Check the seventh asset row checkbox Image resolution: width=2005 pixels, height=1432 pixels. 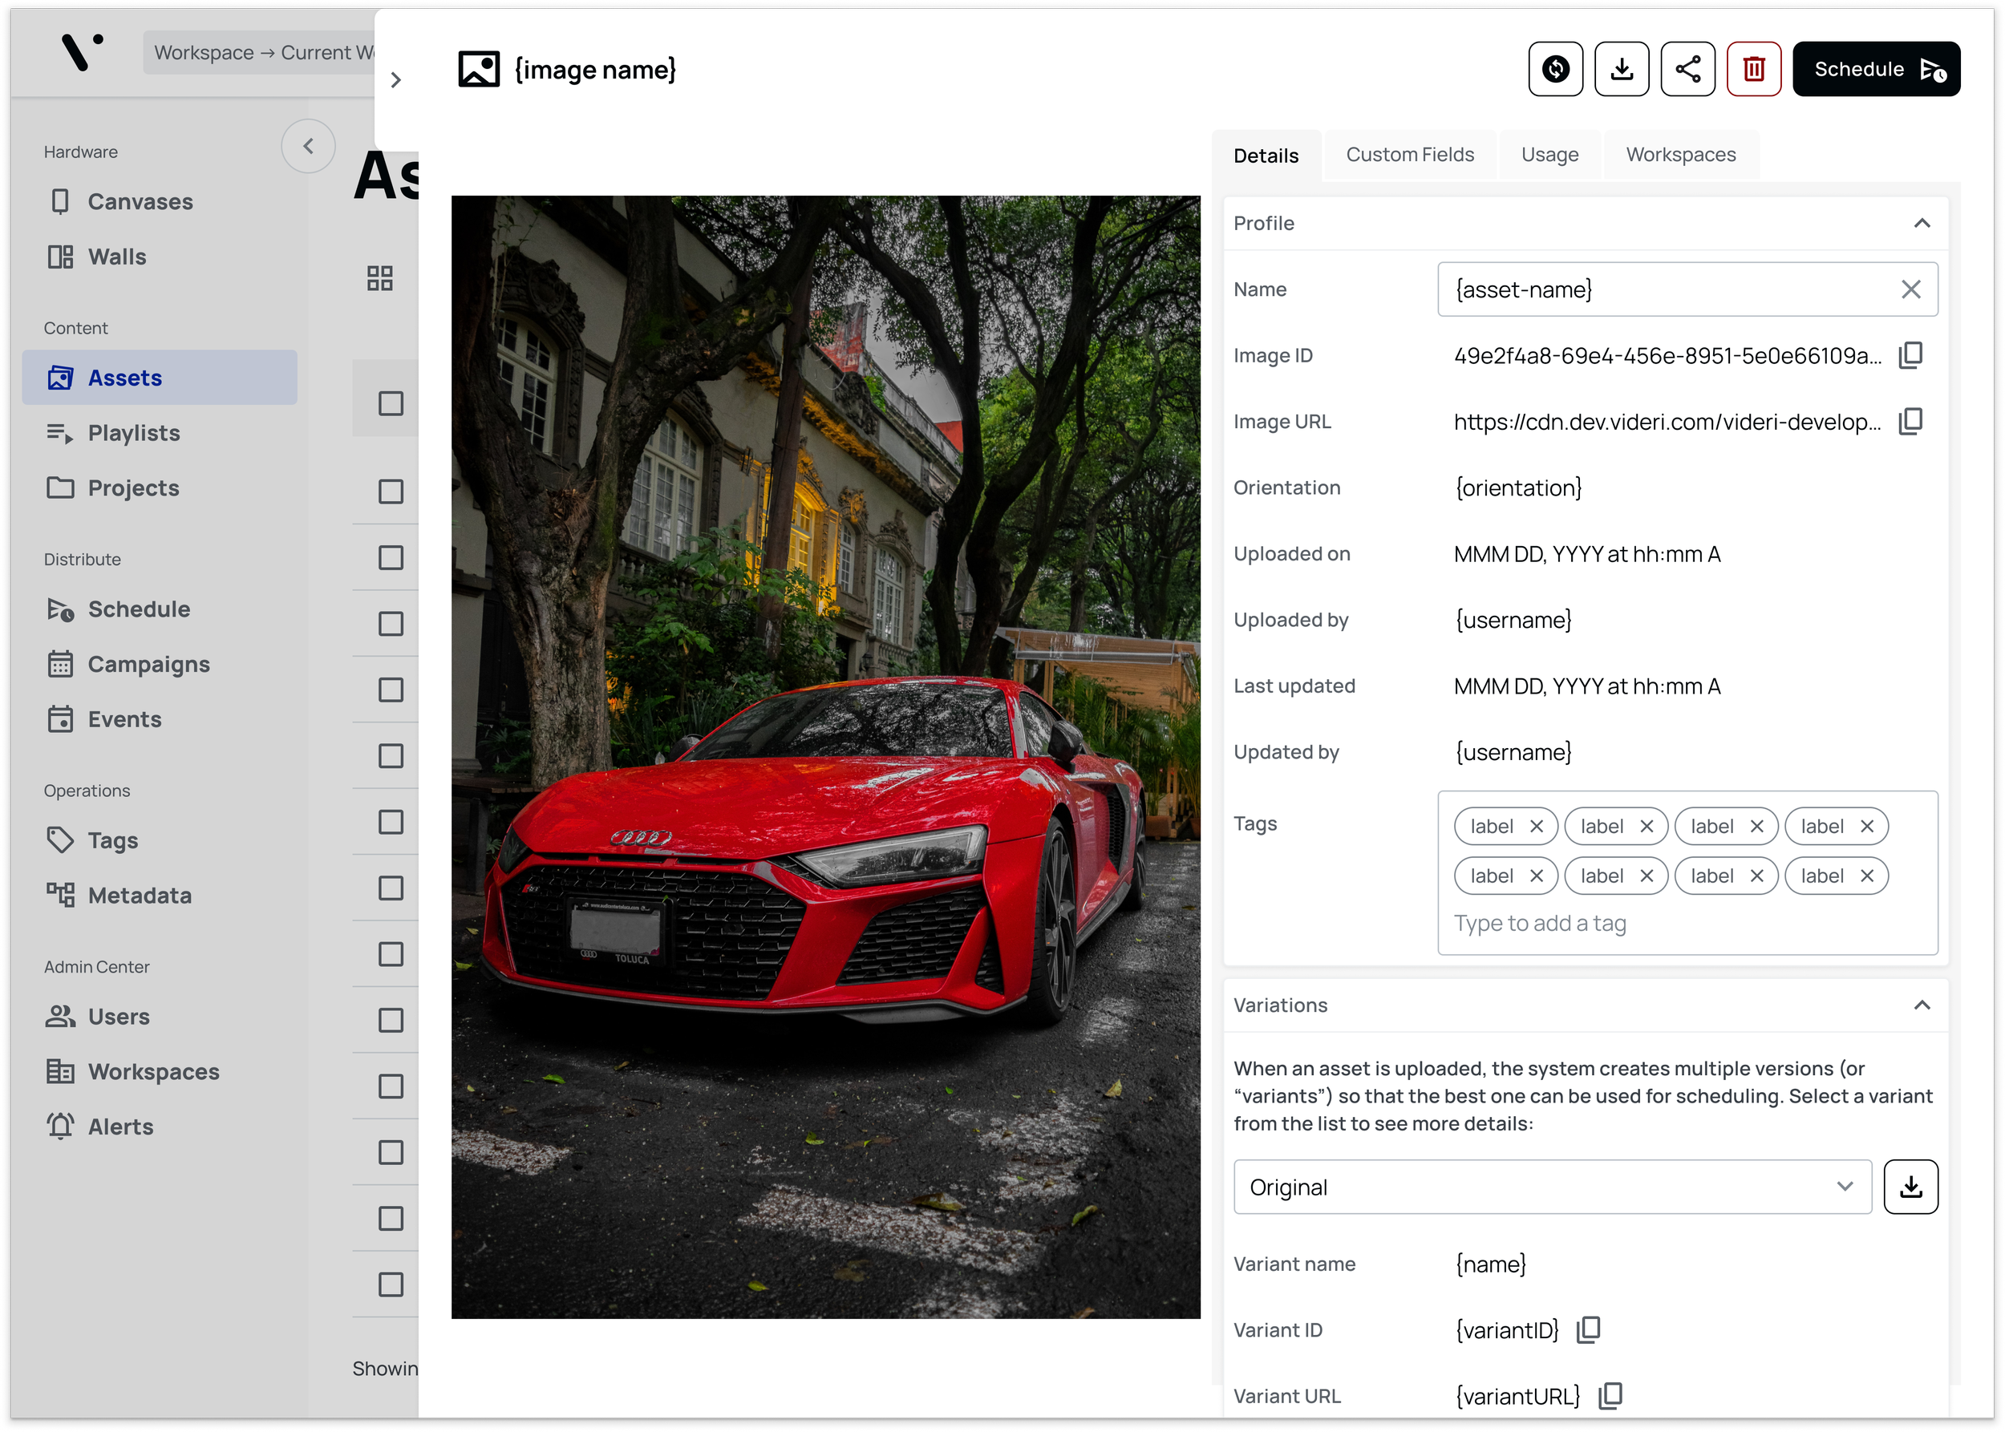tap(391, 888)
